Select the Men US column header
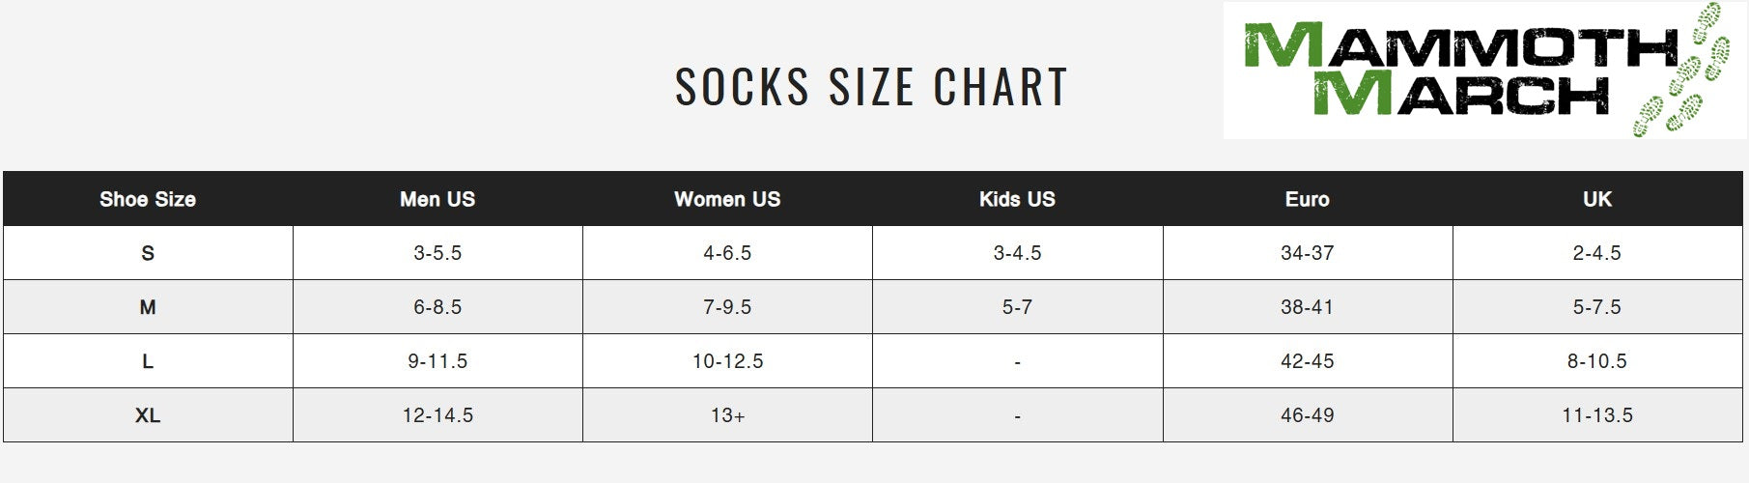Image resolution: width=1749 pixels, height=483 pixels. [x=437, y=199]
